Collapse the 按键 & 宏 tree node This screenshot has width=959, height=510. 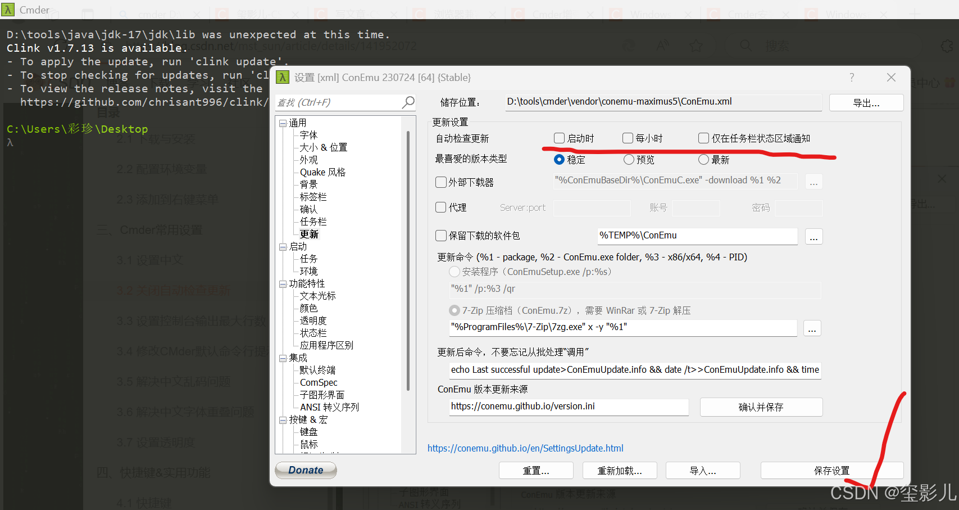[x=283, y=420]
